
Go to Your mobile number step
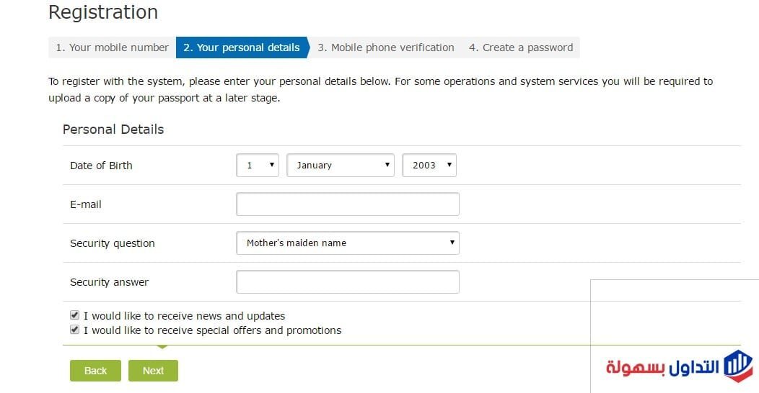[112, 48]
